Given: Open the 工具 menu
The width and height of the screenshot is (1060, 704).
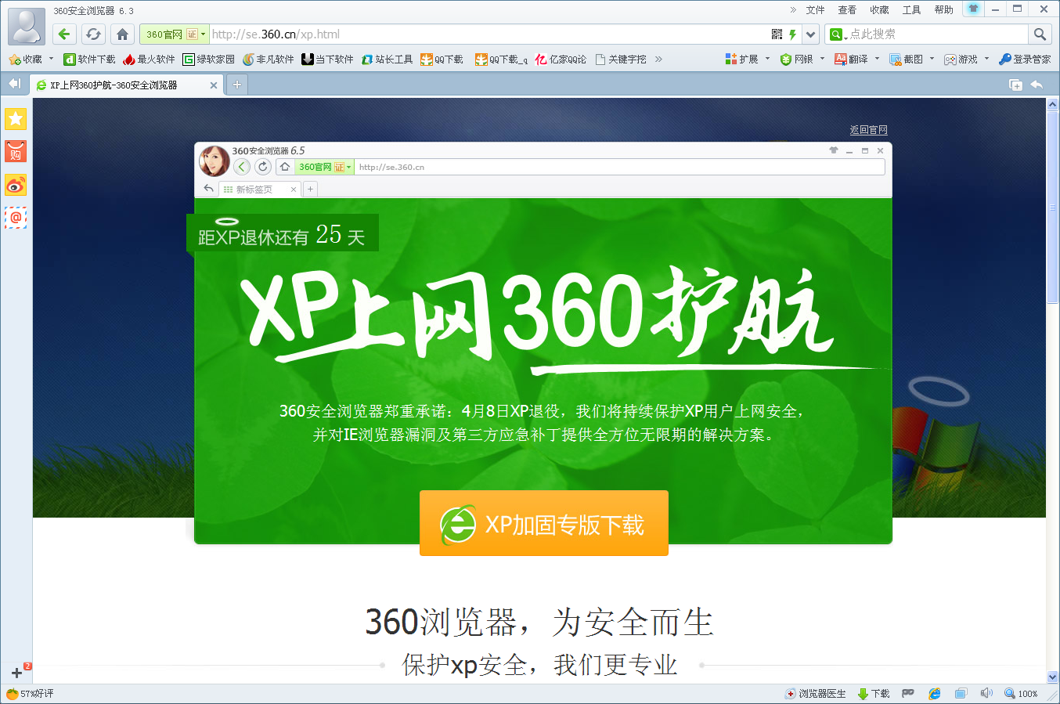Looking at the screenshot, I should (x=911, y=10).
